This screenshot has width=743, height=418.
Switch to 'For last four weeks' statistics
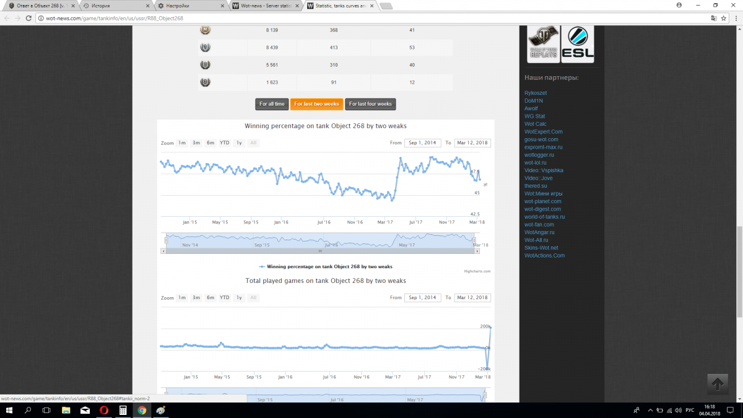[370, 104]
